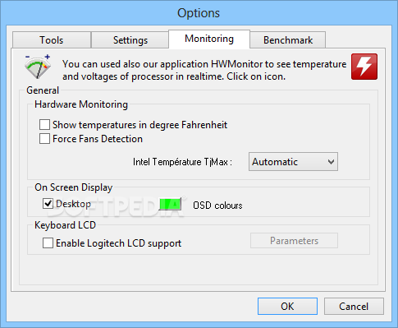Select the Monitoring tab
This screenshot has width=398, height=328.
pyautogui.click(x=209, y=39)
